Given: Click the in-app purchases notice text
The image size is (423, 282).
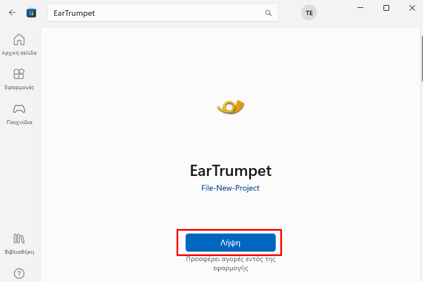Looking at the screenshot, I should pos(231,263).
